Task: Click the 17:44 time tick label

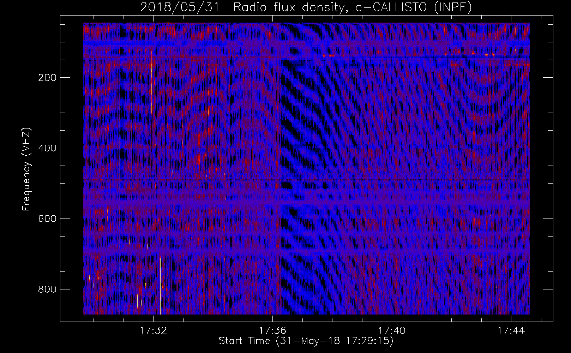Action: (x=511, y=331)
